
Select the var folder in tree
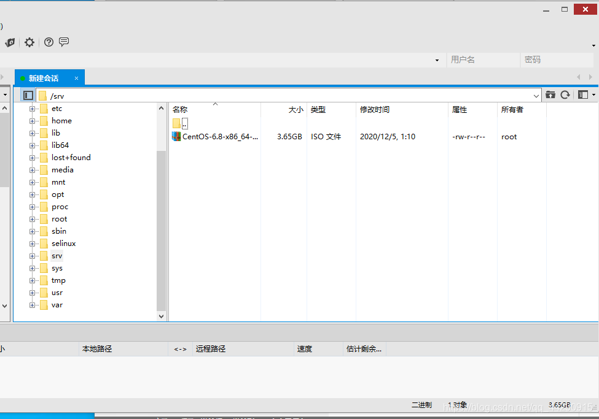[x=57, y=305]
